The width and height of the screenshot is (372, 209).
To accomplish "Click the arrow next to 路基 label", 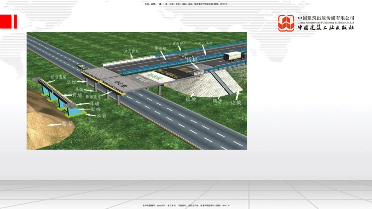I will click(x=54, y=125).
